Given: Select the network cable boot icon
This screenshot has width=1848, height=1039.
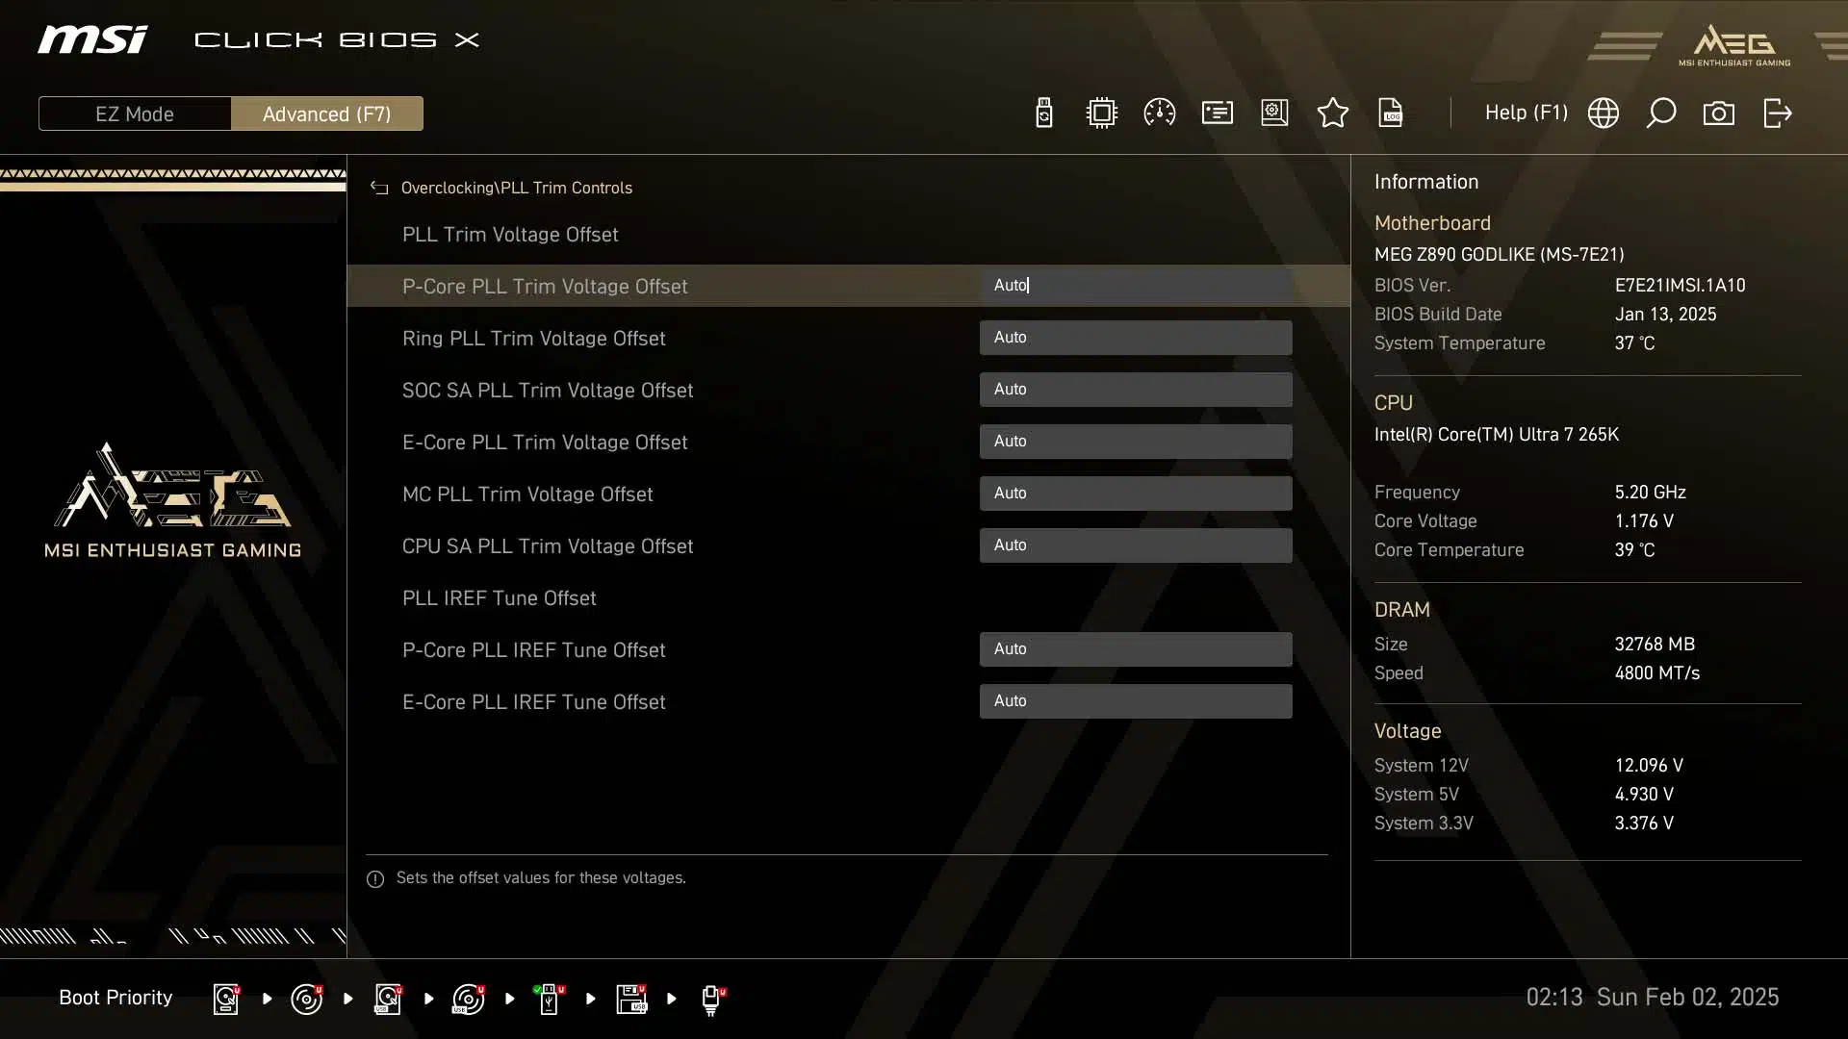Looking at the screenshot, I should (x=712, y=1000).
